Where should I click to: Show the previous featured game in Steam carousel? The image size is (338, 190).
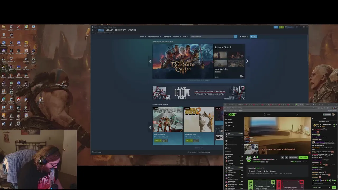pyautogui.click(x=150, y=61)
